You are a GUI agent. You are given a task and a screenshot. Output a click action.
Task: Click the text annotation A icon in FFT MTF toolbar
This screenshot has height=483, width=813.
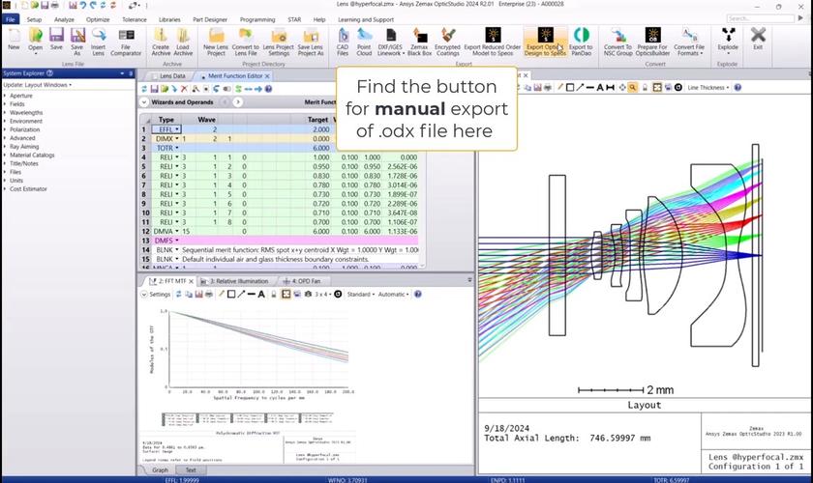click(x=261, y=294)
